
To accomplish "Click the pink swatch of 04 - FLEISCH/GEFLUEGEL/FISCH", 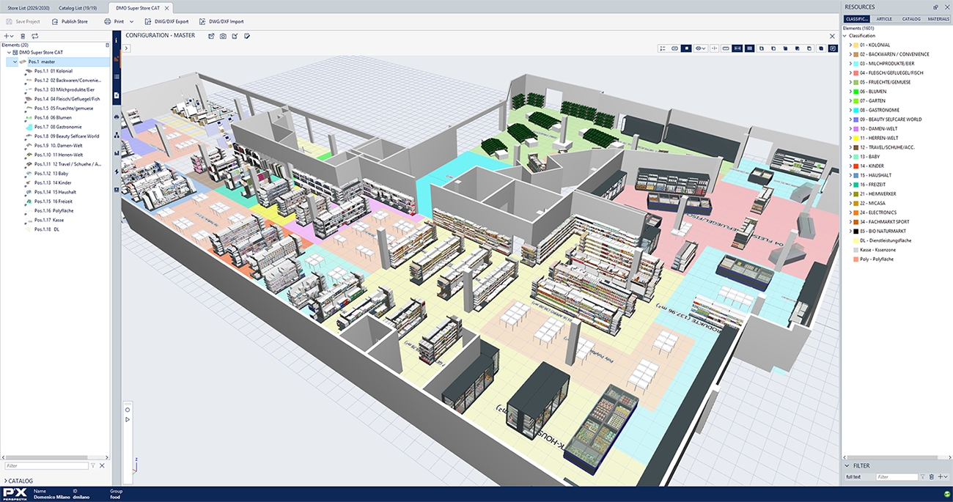I will 856,73.
